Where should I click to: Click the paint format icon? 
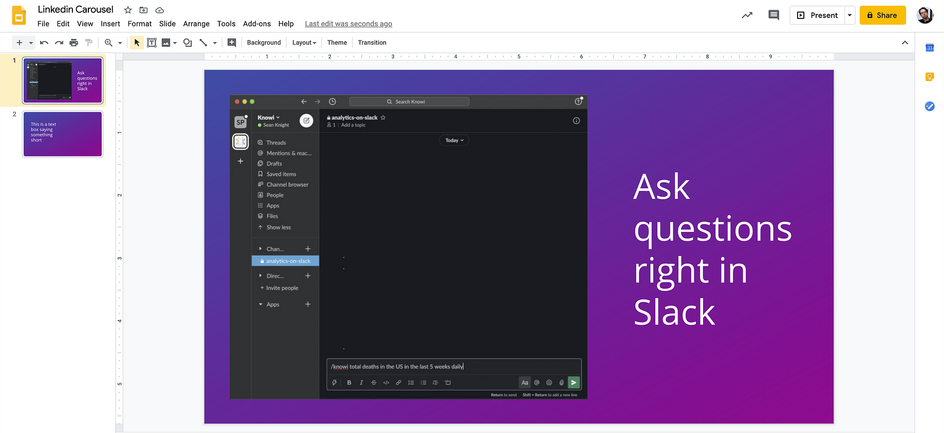(89, 43)
